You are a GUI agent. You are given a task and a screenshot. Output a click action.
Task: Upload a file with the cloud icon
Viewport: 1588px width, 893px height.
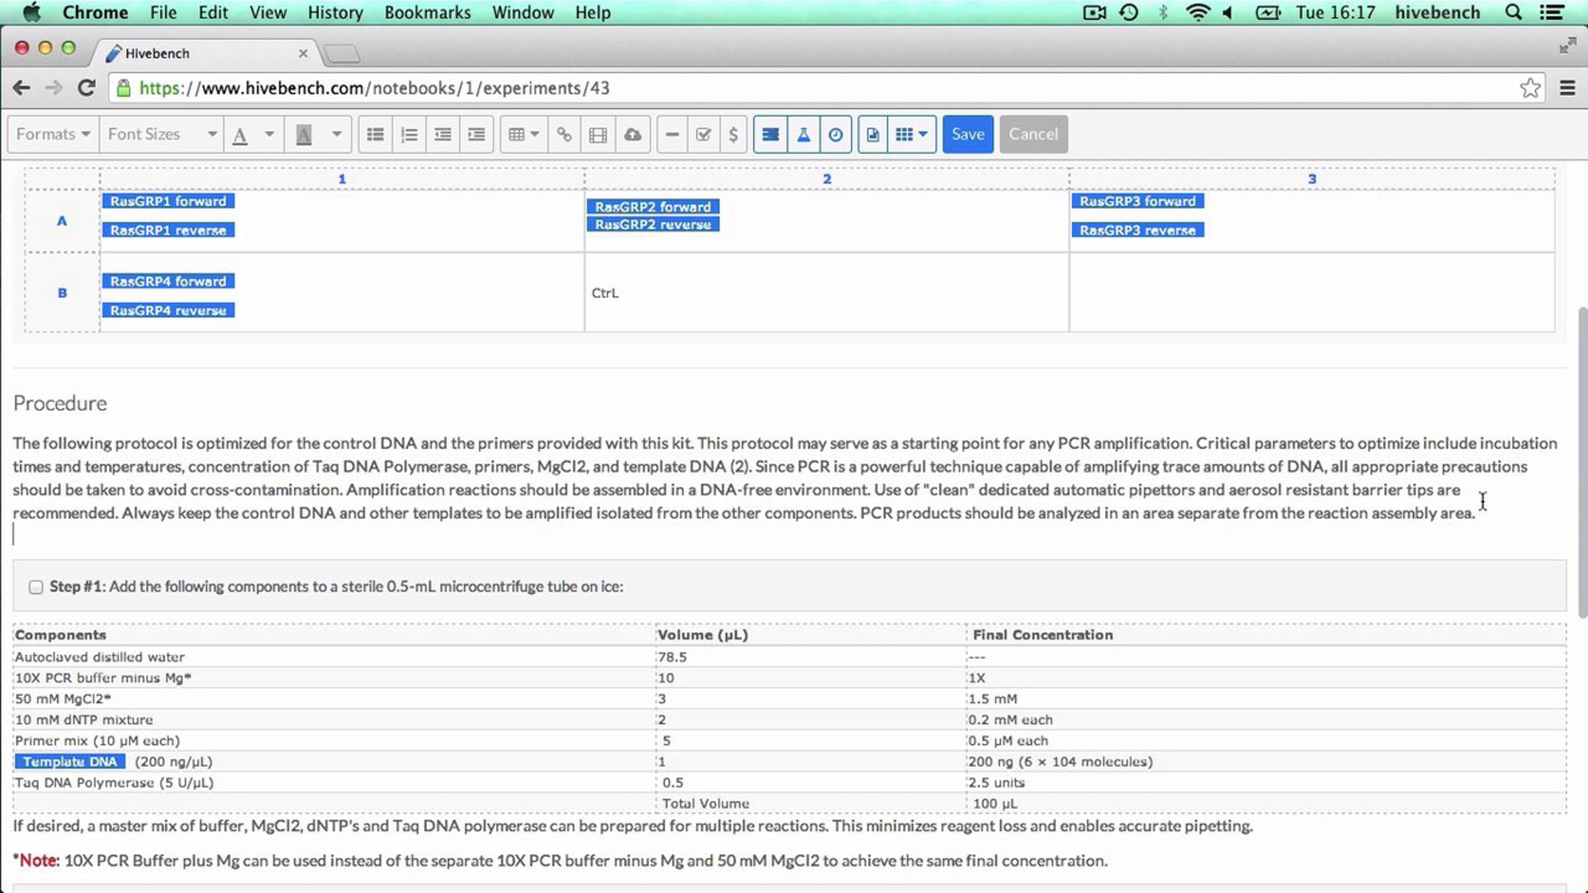633,135
